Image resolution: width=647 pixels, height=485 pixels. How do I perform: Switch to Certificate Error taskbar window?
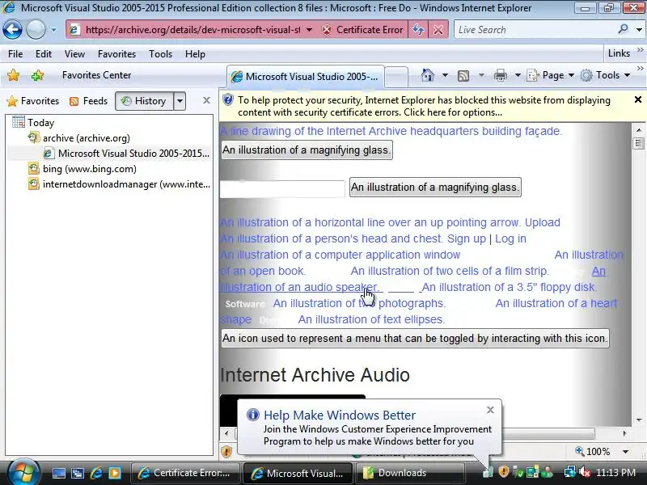click(x=185, y=473)
